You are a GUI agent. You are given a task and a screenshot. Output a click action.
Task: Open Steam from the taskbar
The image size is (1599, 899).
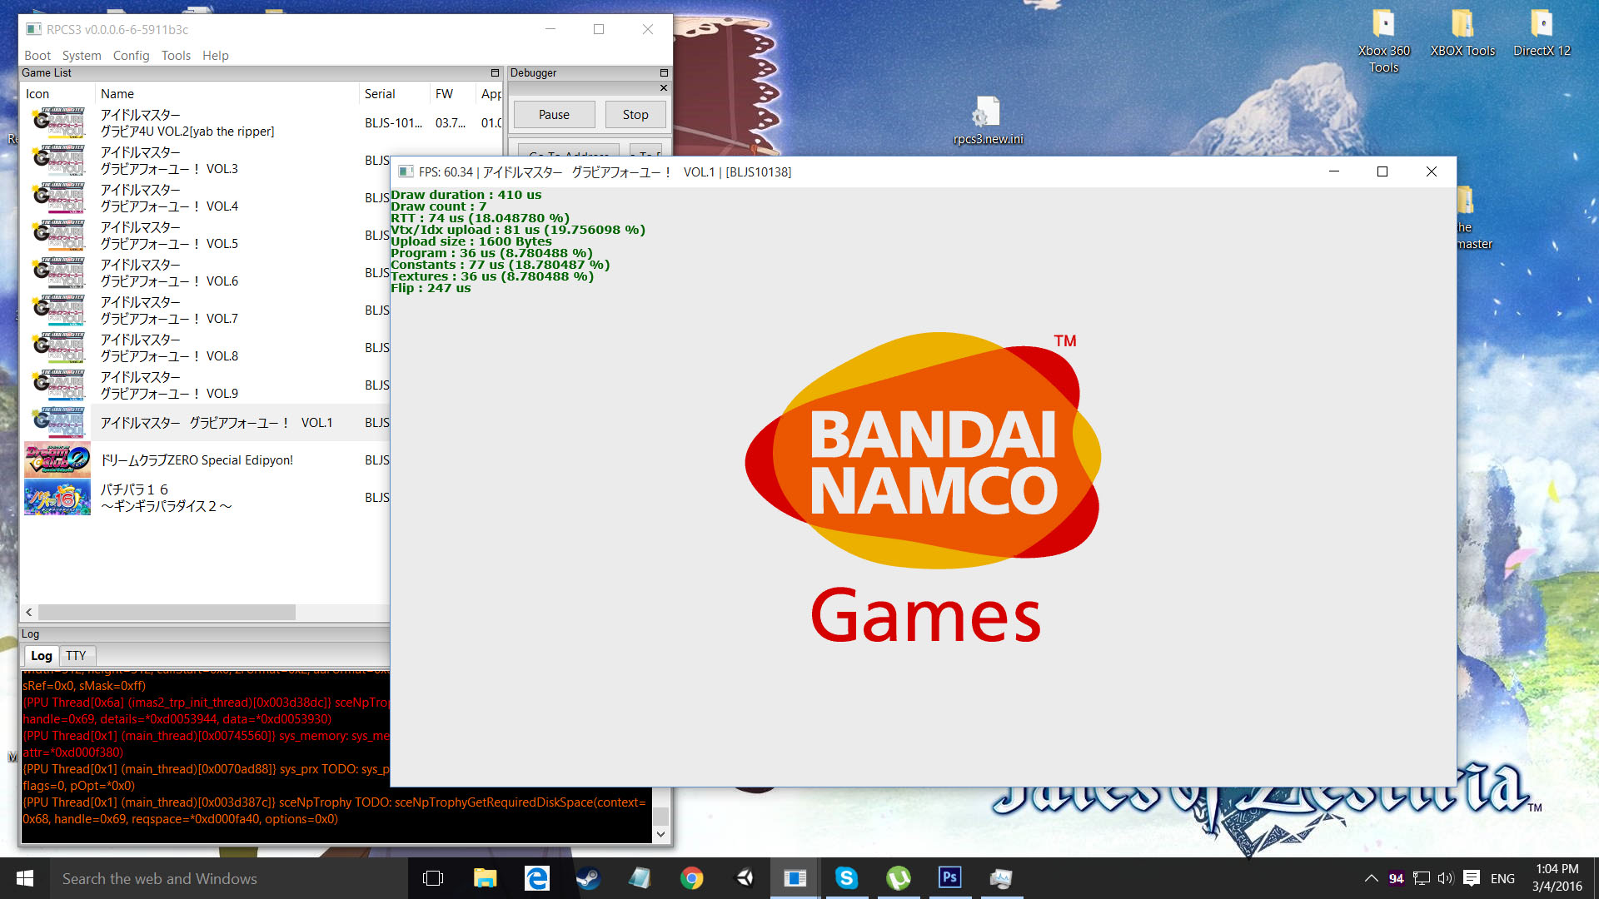coord(588,878)
